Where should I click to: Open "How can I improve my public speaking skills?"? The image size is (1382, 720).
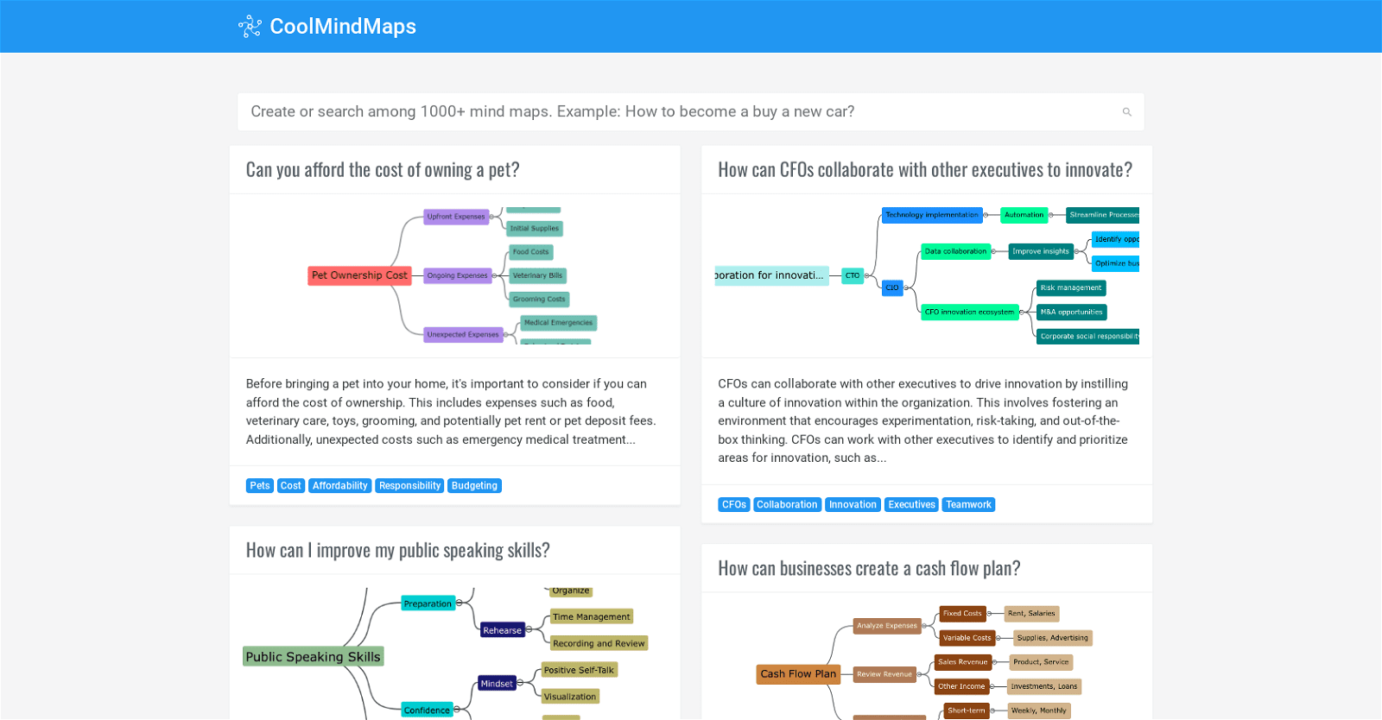(397, 550)
